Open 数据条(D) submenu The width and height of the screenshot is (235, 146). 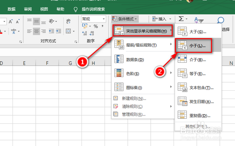[x=143, y=59]
